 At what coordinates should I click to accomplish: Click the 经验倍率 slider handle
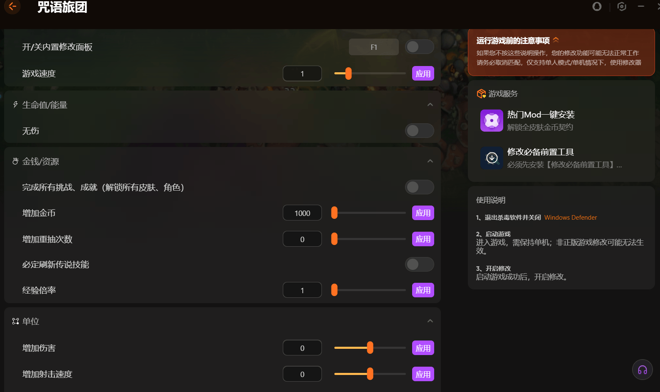click(x=334, y=290)
